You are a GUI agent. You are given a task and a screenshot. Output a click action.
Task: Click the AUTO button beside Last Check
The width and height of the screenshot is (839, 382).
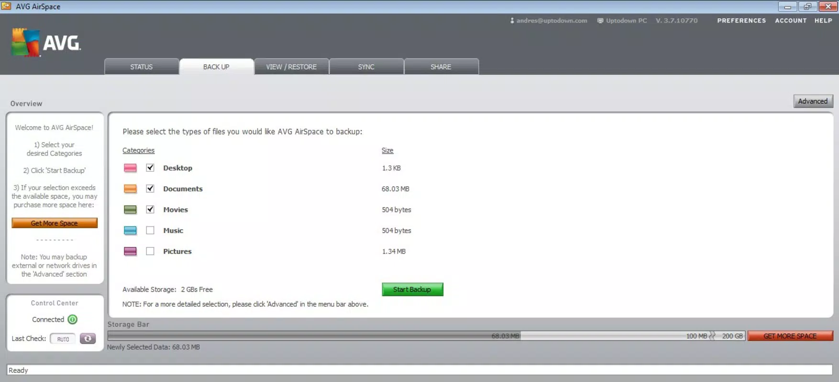(x=63, y=339)
